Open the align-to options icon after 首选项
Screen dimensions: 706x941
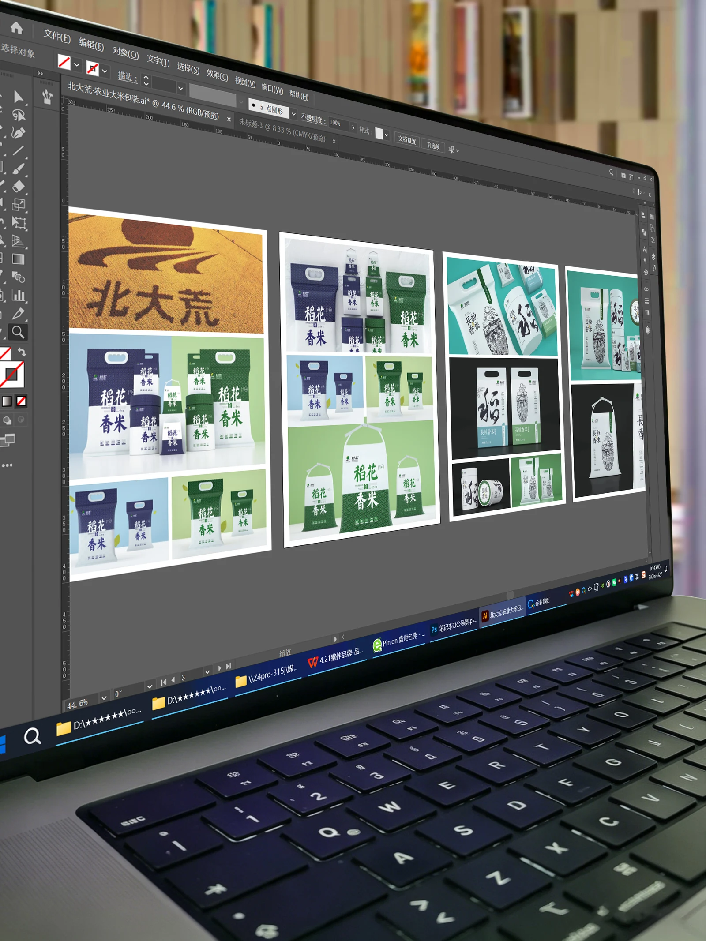coord(453,150)
